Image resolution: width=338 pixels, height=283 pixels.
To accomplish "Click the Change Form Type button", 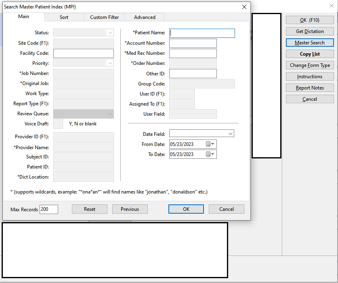I will point(310,65).
